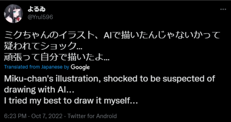Click the line "I tried my best to draw it myself"
This screenshot has height=122, width=231.
[x=71, y=101]
